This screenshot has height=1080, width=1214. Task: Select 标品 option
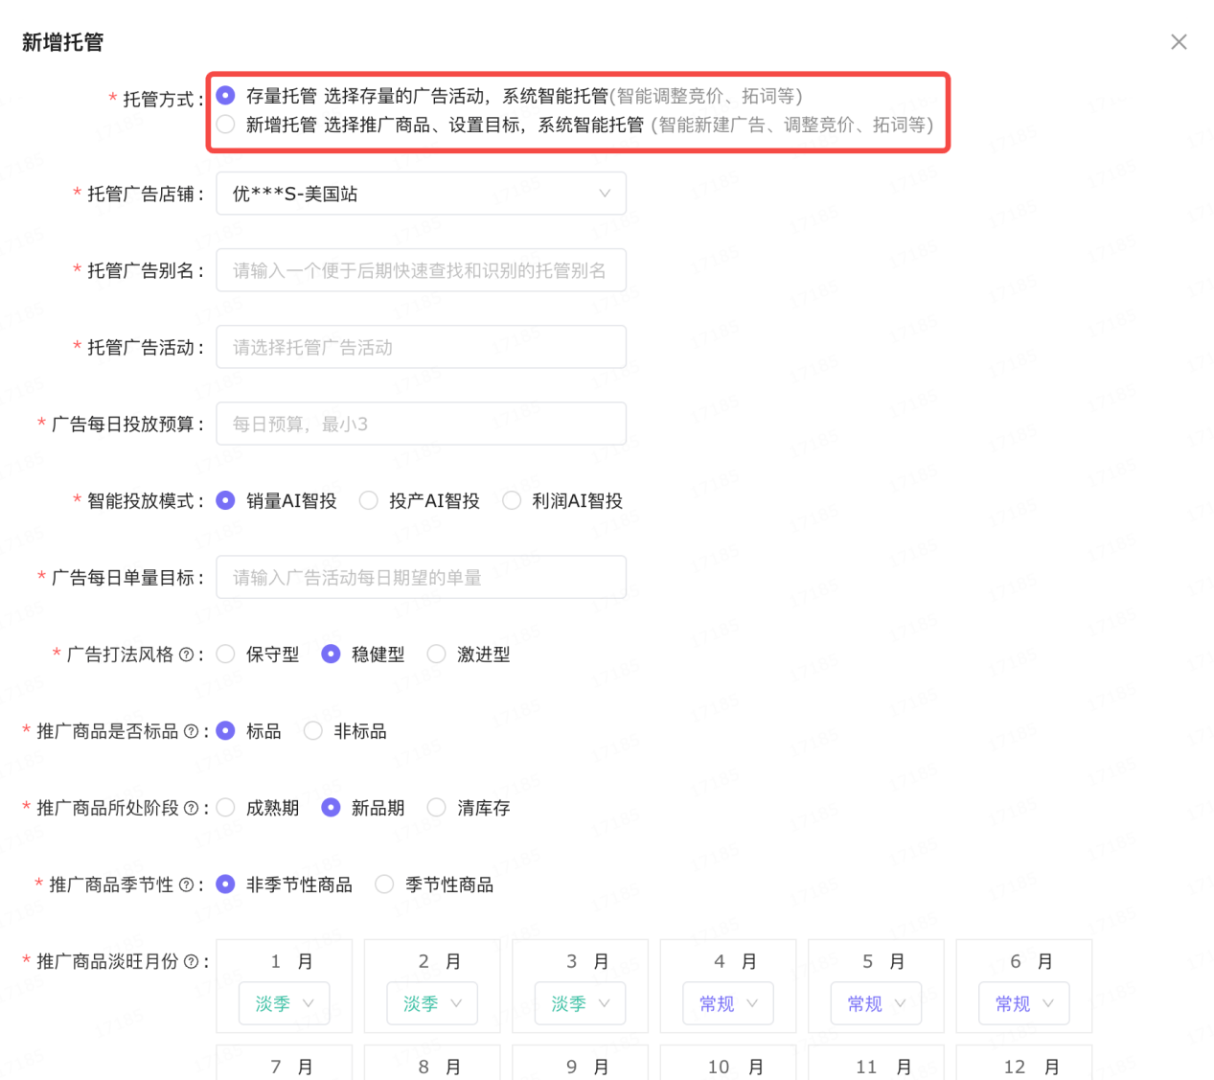pos(226,730)
